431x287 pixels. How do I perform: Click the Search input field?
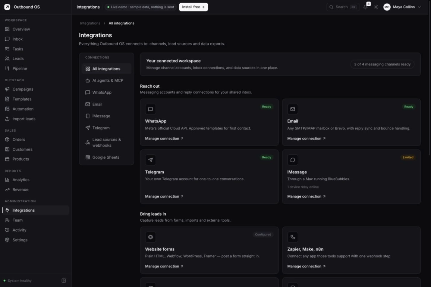[343, 7]
